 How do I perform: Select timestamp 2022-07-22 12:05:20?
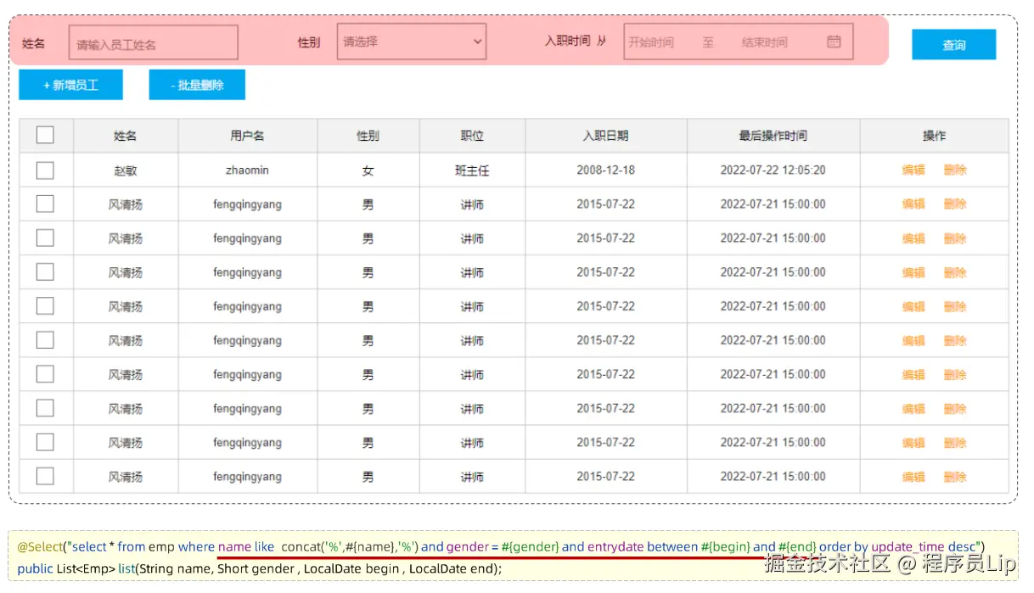(x=773, y=170)
